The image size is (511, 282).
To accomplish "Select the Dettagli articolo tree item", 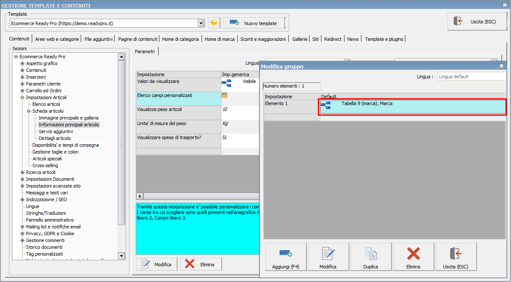I will pyautogui.click(x=55, y=138).
